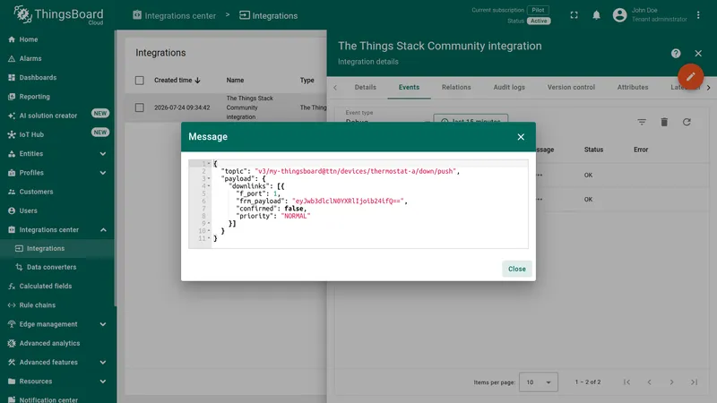Check the select-all checkbox in Integrations header
Screen dimensions: 717x403
coord(140,81)
